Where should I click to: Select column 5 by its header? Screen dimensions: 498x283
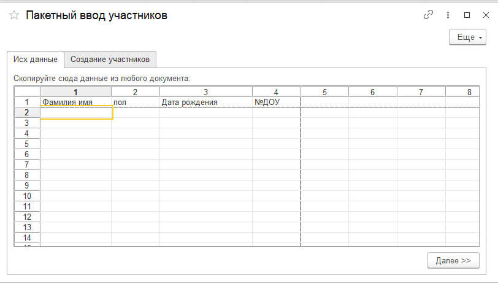pyautogui.click(x=324, y=92)
